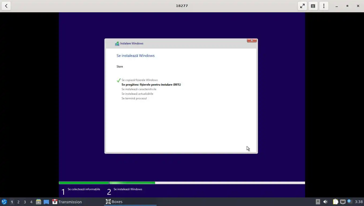This screenshot has height=206, width=364.
Task: Switch to workspace 1
Action: 12,202
